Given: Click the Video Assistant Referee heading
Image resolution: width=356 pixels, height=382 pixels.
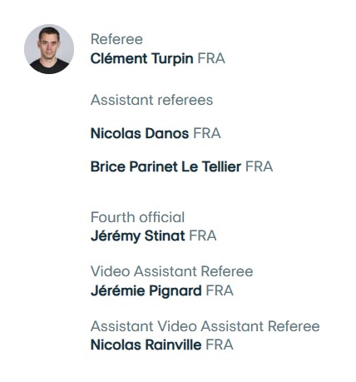Looking at the screenshot, I should point(172,271).
